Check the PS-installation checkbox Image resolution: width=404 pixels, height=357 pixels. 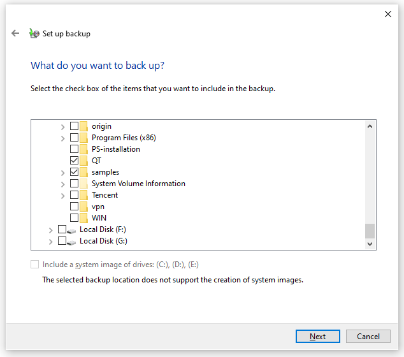[74, 149]
